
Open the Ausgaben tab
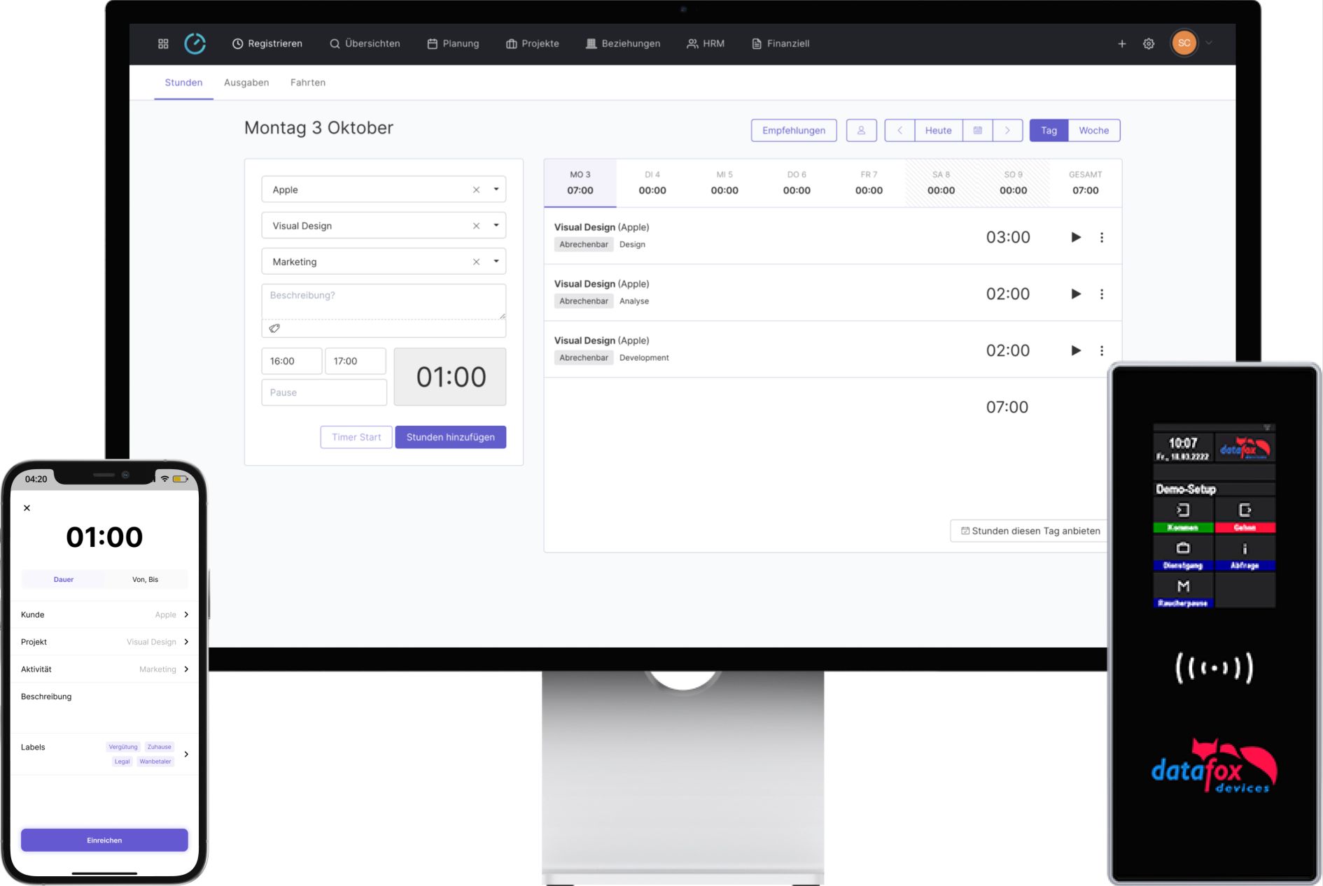246,83
